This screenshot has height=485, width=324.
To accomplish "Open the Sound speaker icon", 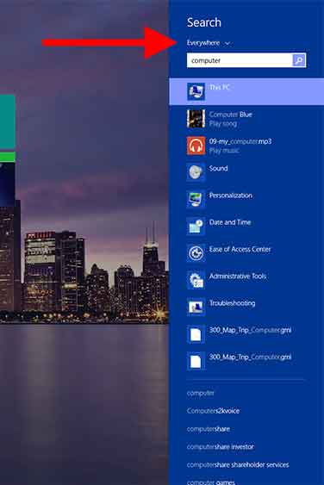I will (196, 172).
